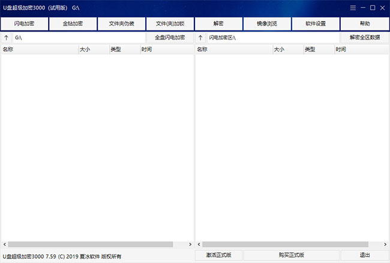Sort left pane by 时间 column

click(x=167, y=49)
